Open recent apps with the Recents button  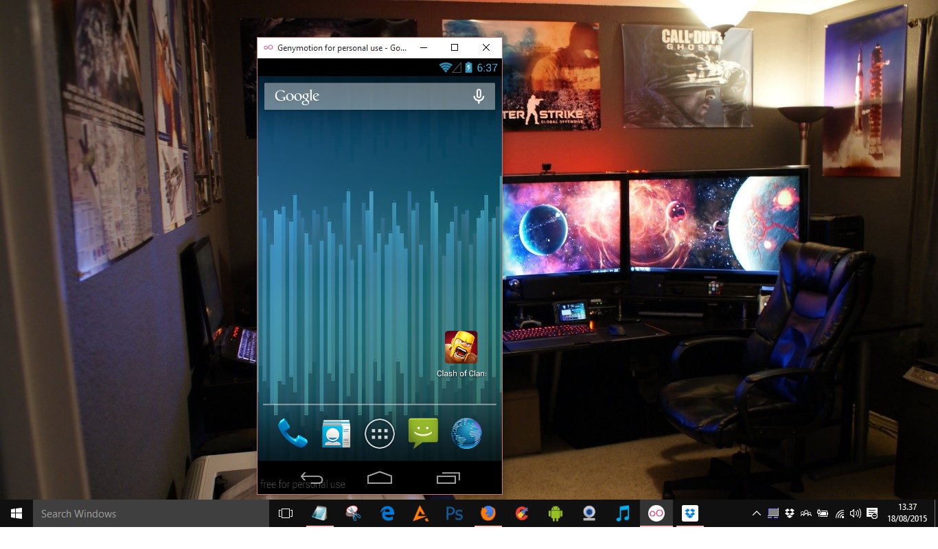coord(448,477)
